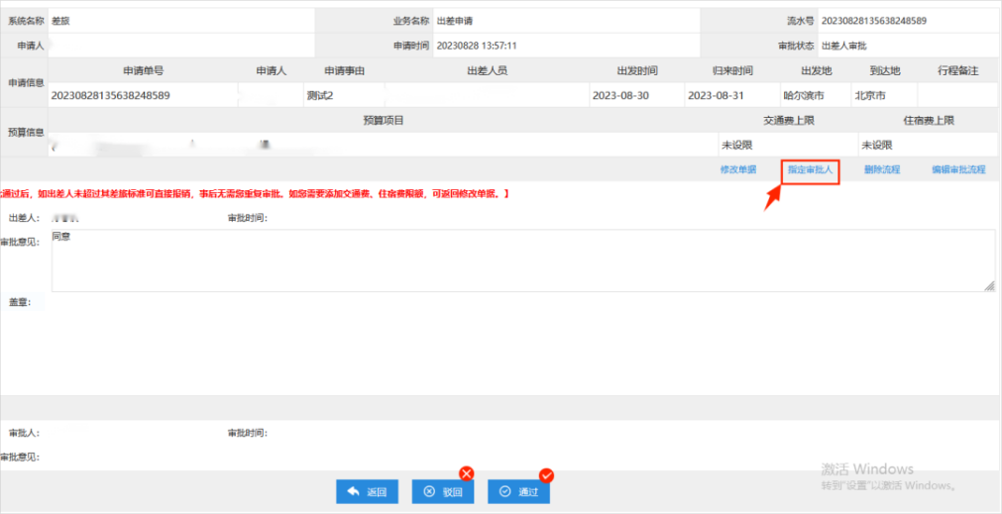
Task: Select the 出发地 cell 哈尔滨市
Action: 804,96
